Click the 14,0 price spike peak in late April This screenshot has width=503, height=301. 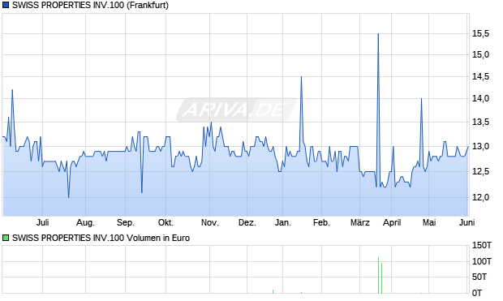pyautogui.click(x=421, y=98)
